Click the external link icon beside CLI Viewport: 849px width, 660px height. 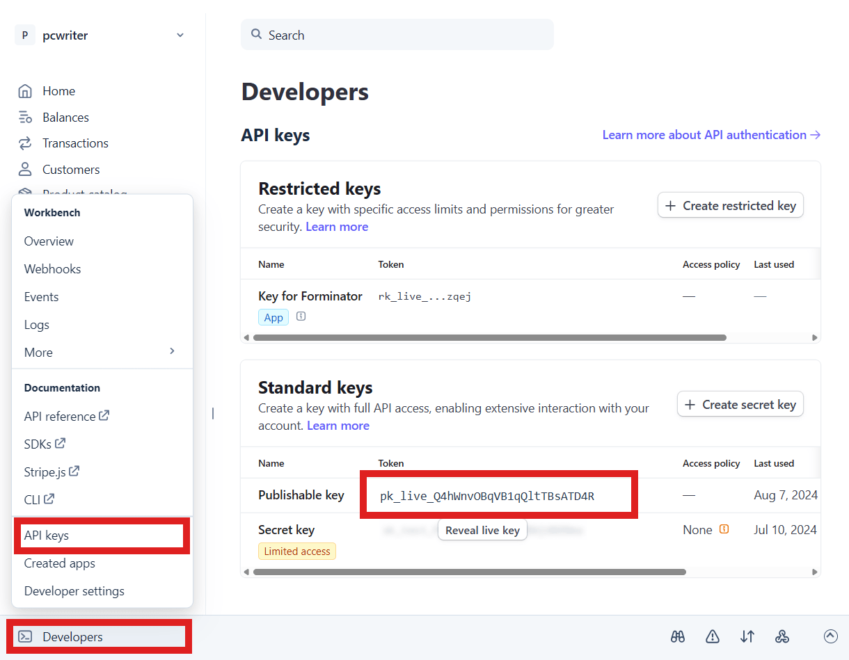(49, 499)
